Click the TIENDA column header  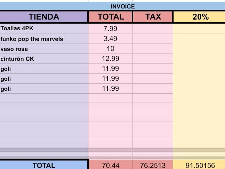44,17
